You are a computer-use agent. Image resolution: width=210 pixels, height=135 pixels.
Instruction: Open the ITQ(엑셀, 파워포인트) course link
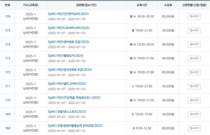74,98
